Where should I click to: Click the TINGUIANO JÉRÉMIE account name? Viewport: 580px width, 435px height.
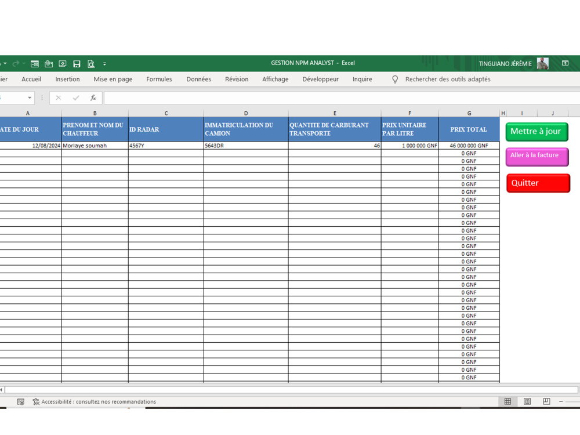pos(505,64)
